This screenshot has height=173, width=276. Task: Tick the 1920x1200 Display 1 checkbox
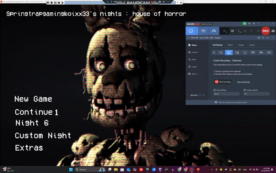coord(188,38)
